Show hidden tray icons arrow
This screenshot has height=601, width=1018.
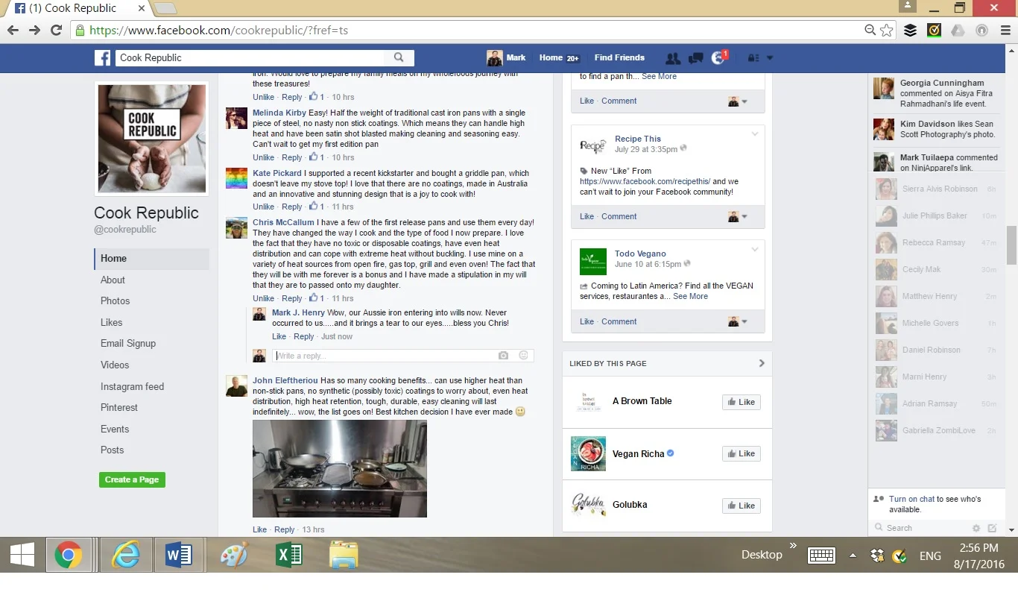click(x=853, y=556)
